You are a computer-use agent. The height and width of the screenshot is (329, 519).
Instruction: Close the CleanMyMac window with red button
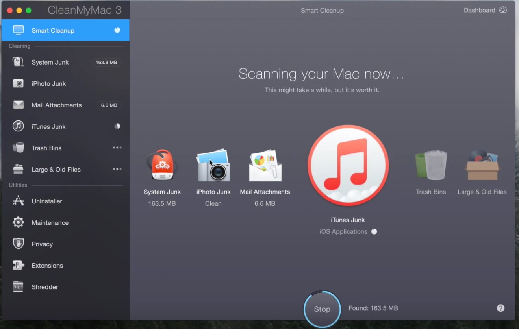point(10,10)
